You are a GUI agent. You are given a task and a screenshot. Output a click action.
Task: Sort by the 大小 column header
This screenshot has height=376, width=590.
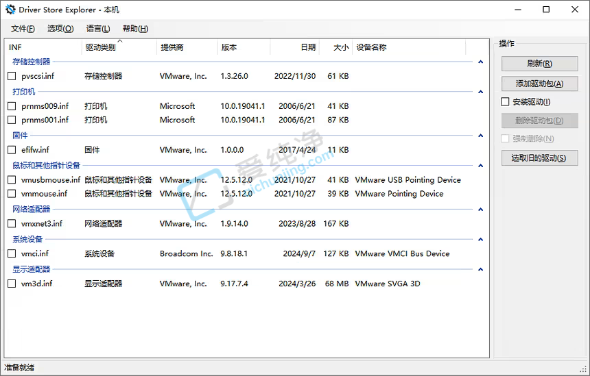tap(335, 47)
